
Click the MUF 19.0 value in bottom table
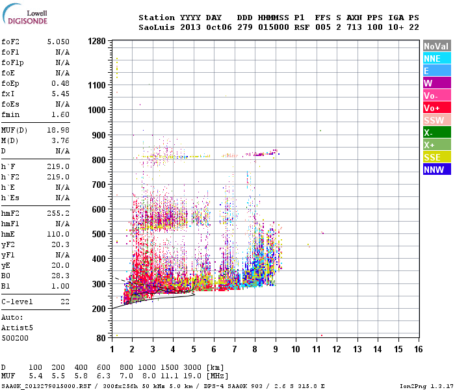(192, 376)
